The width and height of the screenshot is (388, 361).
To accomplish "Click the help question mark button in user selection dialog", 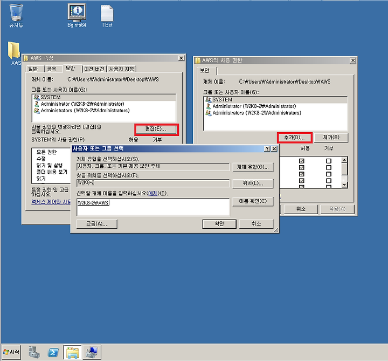I will tap(267, 148).
